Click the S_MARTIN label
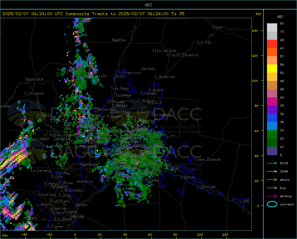The height and width of the screenshot is (239, 297). 137,146
